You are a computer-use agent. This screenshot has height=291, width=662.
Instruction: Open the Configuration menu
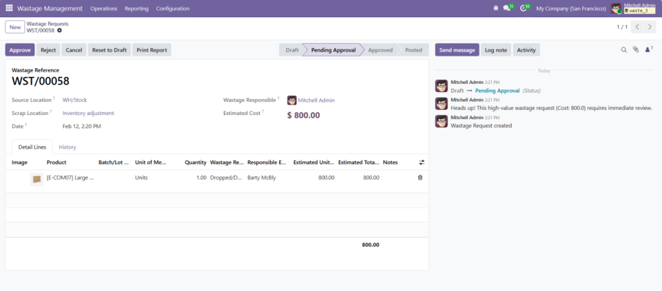point(173,9)
